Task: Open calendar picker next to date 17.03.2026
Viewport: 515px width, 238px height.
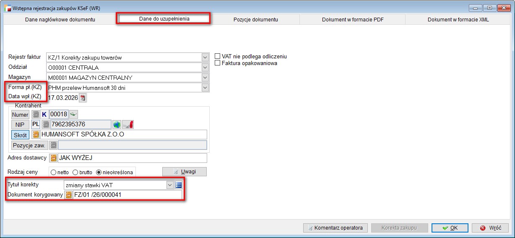Action: (83, 98)
